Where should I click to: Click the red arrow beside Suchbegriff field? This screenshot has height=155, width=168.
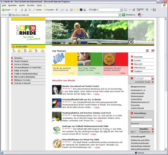coord(153,79)
